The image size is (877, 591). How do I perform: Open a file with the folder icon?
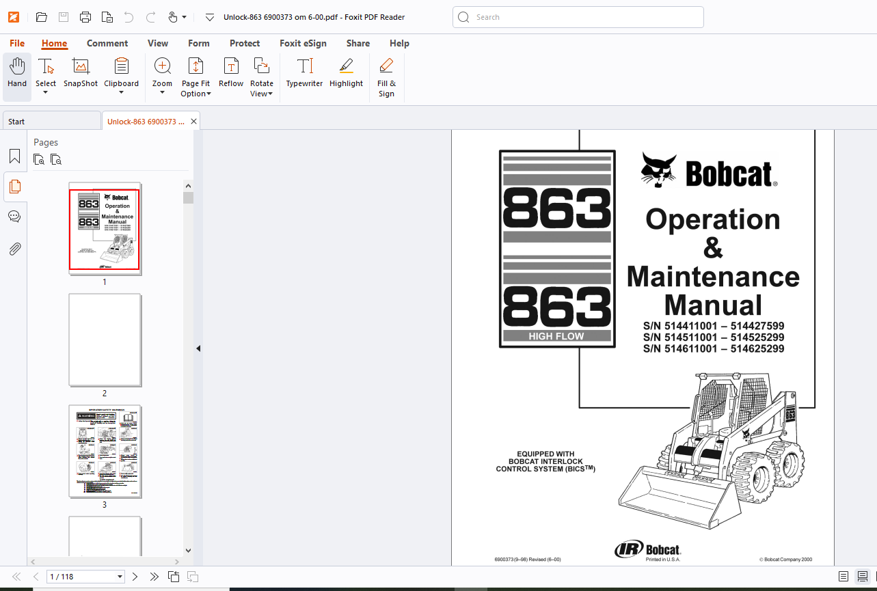point(42,17)
